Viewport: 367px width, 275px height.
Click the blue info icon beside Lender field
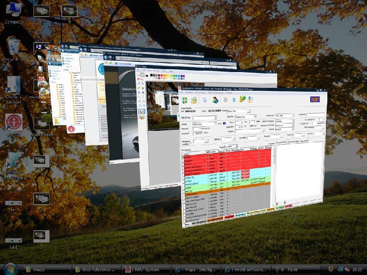pos(224,124)
